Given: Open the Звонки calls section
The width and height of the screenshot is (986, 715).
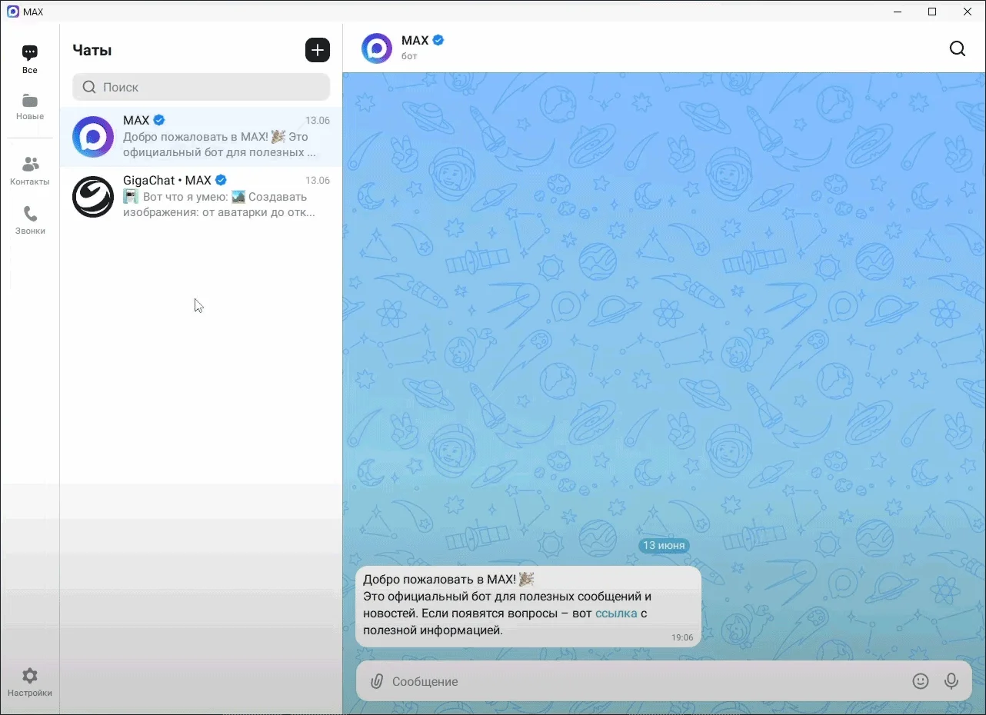Looking at the screenshot, I should (30, 220).
